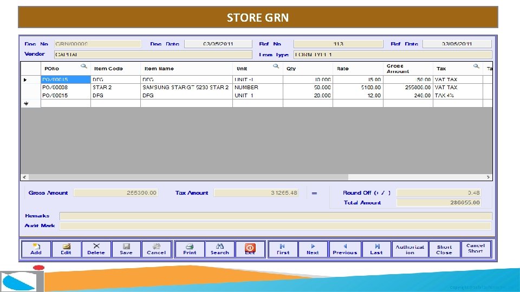This screenshot has height=292, width=520.
Task: Click the 50.000 quantity cell
Action: pyautogui.click(x=308, y=88)
